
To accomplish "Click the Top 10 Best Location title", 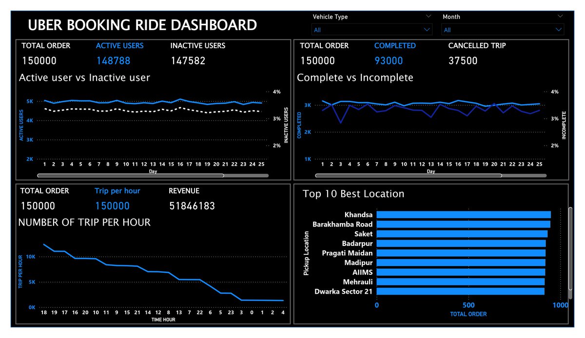I will coord(353,194).
